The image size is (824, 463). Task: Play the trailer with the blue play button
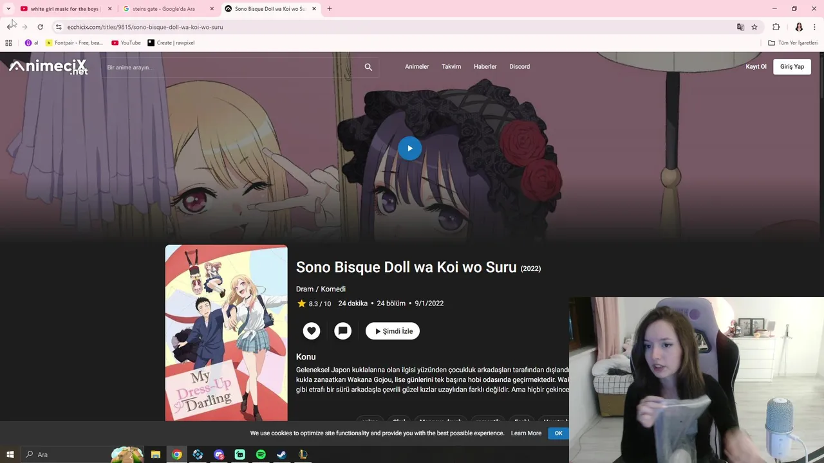point(409,148)
